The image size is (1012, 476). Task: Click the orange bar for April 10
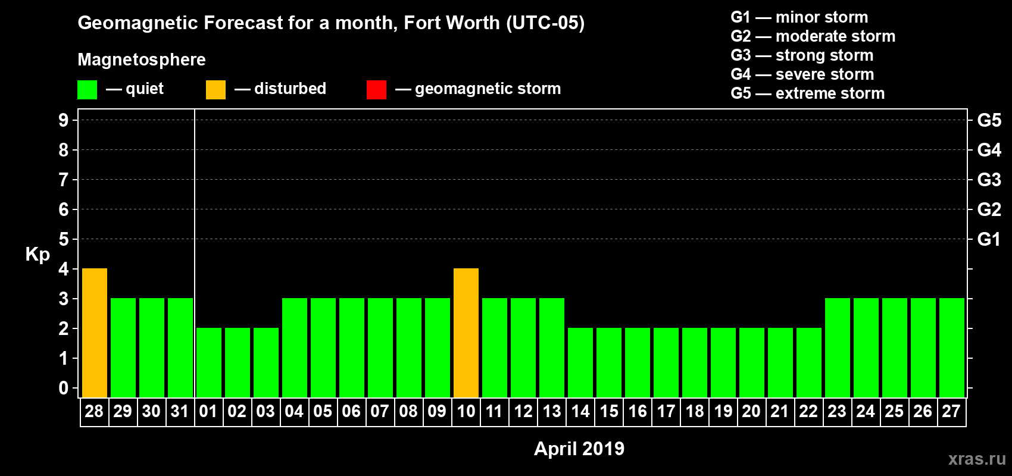(466, 333)
